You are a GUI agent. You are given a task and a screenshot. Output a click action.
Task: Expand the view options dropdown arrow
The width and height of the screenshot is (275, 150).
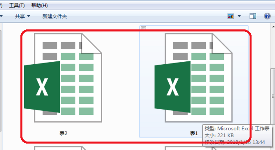[239, 16]
